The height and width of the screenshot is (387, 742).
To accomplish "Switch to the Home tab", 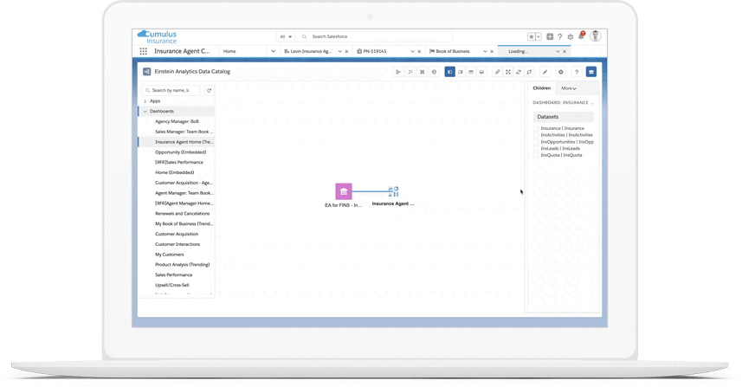I will [229, 51].
